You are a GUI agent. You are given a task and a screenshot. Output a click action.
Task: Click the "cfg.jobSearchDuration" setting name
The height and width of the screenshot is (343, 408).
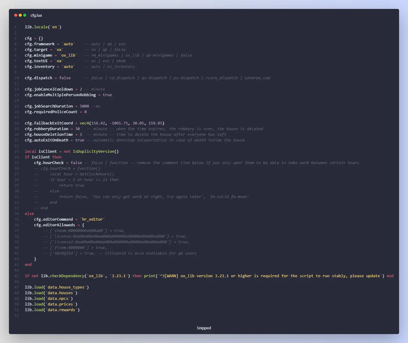click(x=49, y=106)
